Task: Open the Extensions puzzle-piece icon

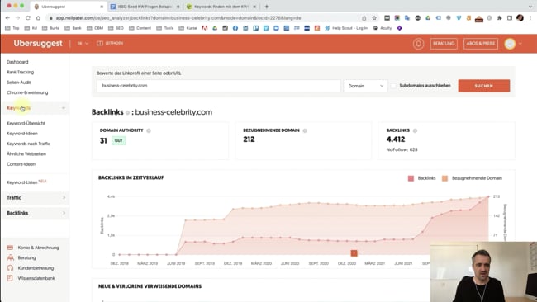Action: tap(499, 18)
